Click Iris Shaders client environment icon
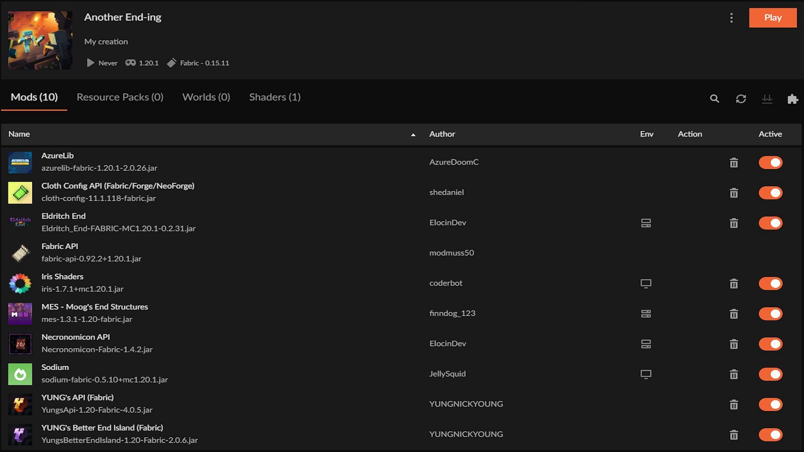The width and height of the screenshot is (804, 452). (x=646, y=283)
